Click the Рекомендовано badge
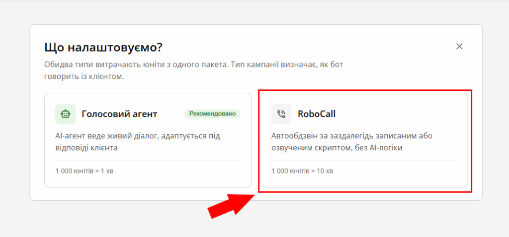 [213, 114]
